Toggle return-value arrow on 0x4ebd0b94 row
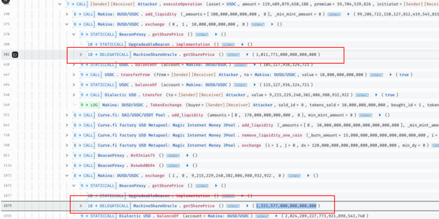This screenshot has height=219, width=439. pos(187,165)
